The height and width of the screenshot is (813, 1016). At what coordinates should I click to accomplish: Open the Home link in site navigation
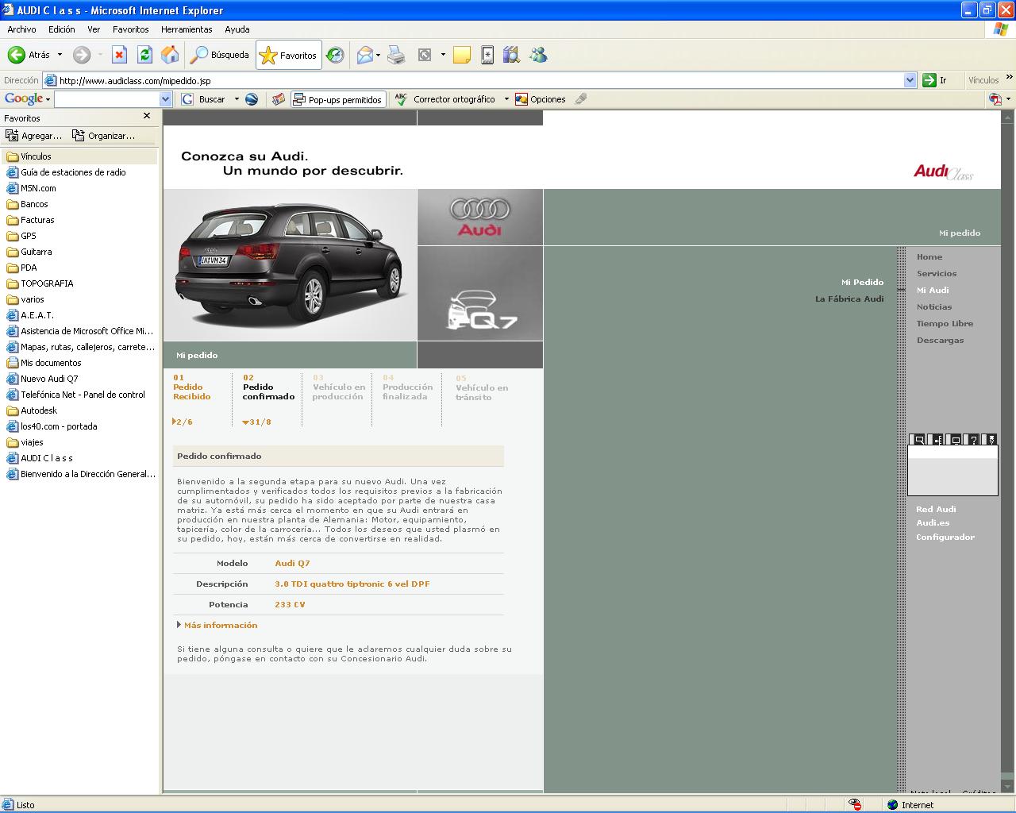pyautogui.click(x=929, y=256)
